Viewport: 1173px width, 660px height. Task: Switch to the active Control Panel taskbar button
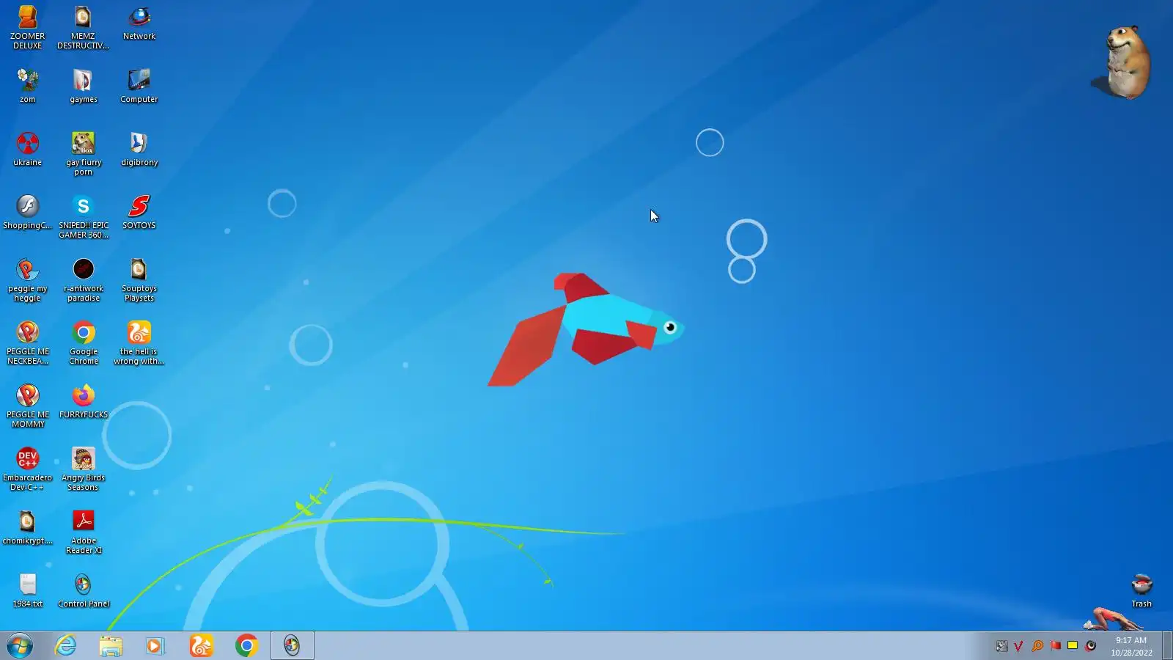tap(292, 645)
